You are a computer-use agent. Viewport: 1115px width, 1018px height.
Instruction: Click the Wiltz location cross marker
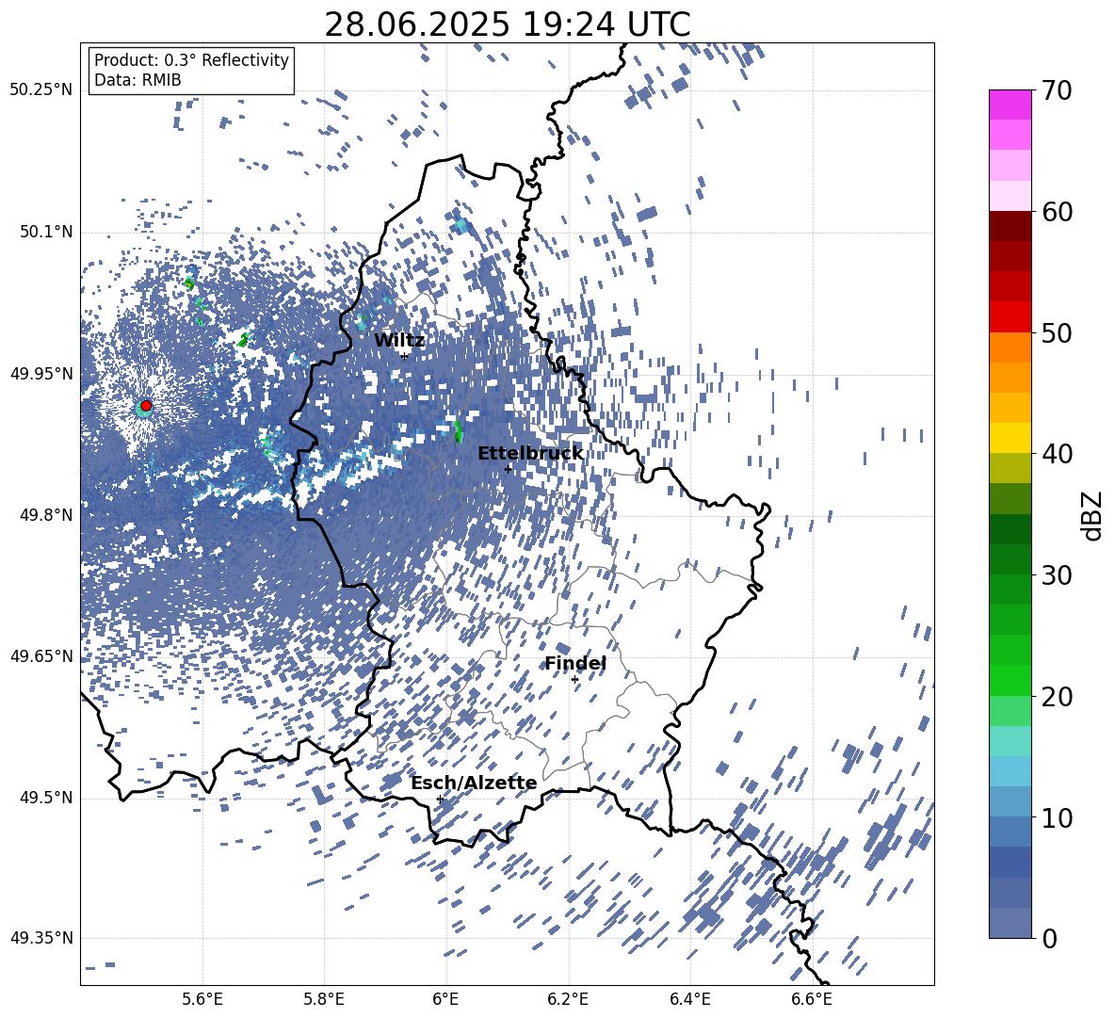click(x=404, y=356)
